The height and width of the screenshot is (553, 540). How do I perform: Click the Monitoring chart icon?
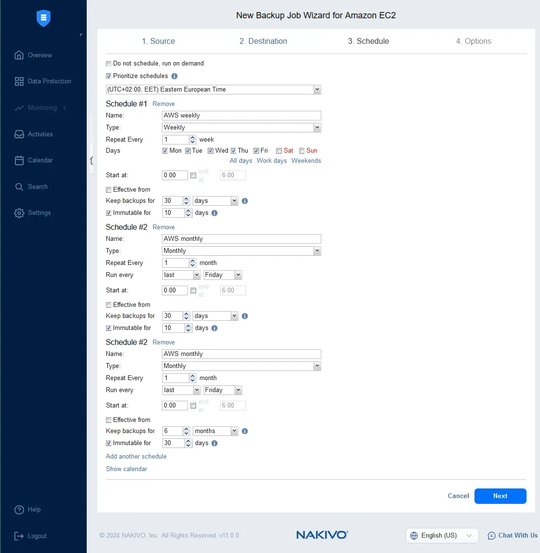[x=19, y=108]
